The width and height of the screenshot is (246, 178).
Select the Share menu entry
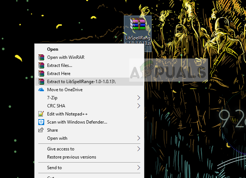point(89,130)
